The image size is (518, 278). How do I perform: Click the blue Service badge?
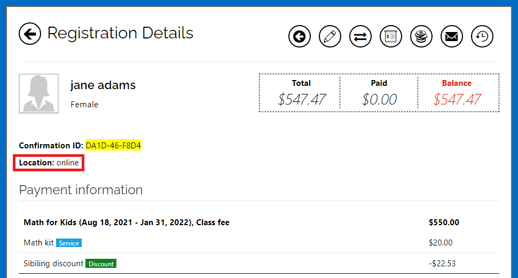coord(69,243)
